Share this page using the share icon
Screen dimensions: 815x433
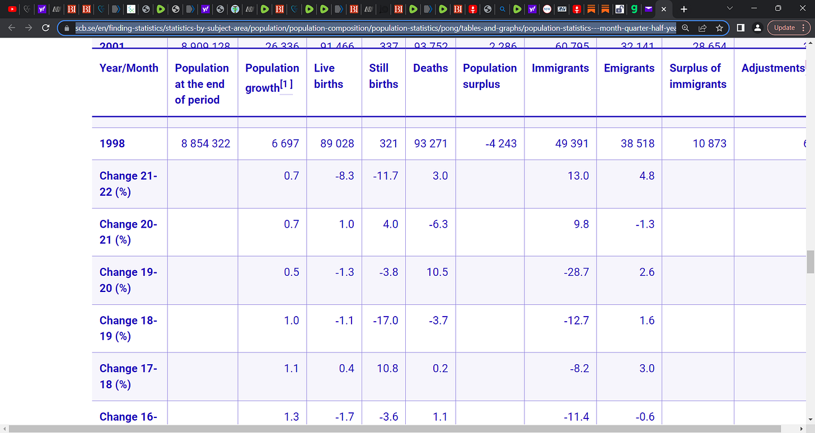pyautogui.click(x=702, y=28)
